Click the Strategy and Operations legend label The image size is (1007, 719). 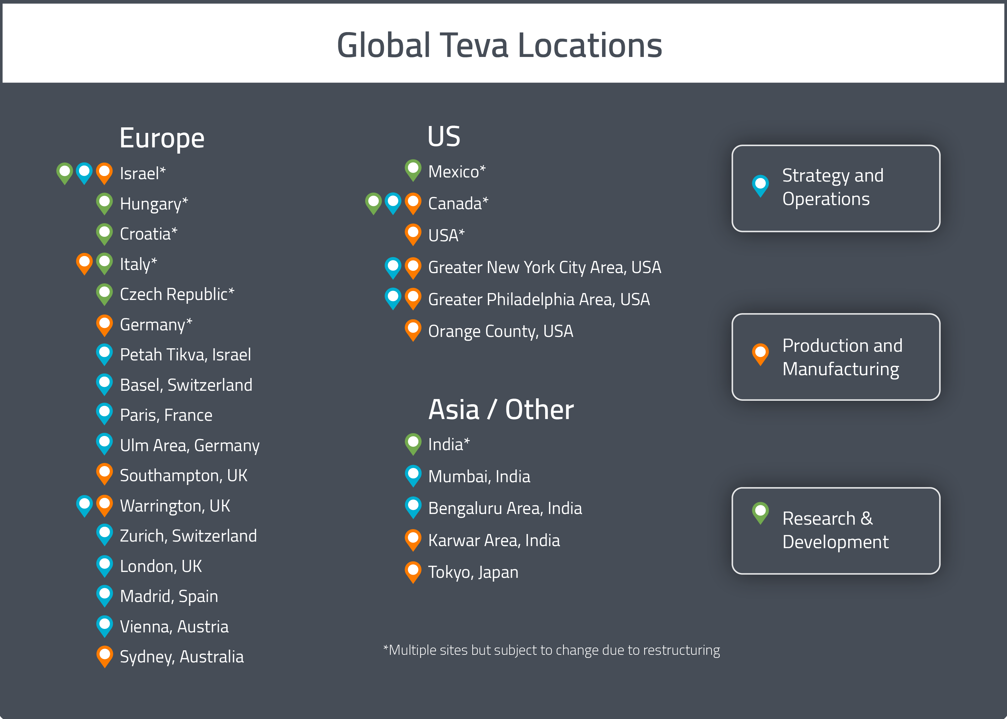[x=833, y=187]
